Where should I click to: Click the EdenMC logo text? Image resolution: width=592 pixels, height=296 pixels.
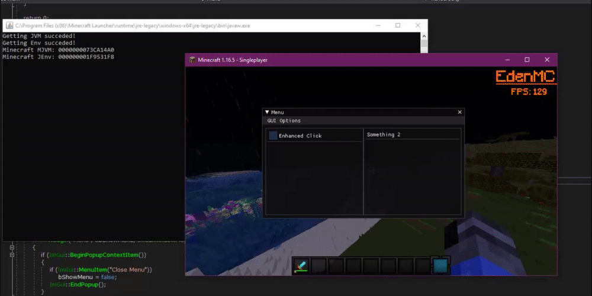pyautogui.click(x=526, y=77)
